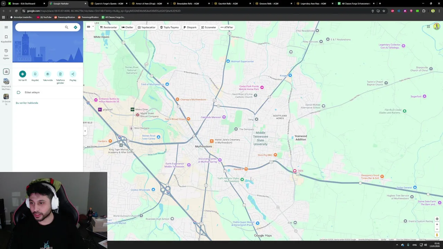The width and height of the screenshot is (443, 249).
Task: Open the Google Maps hamburger menu
Action: (x=6, y=27)
